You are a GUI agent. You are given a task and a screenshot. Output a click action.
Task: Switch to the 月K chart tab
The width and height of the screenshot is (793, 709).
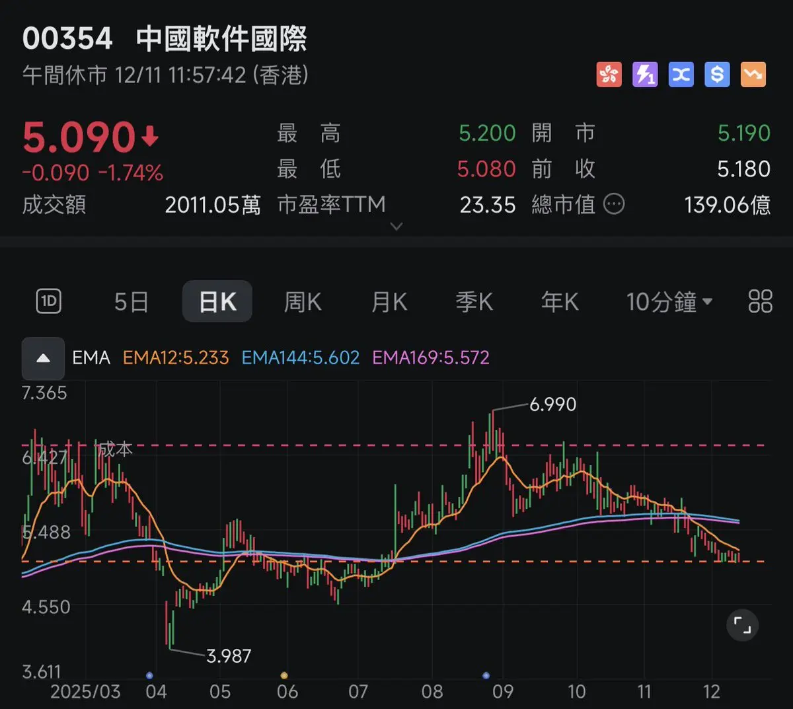click(389, 302)
